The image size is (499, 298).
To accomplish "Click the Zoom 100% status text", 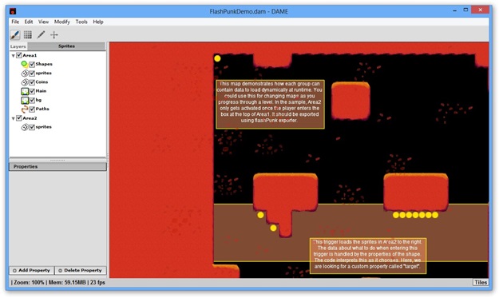I will 28,282.
